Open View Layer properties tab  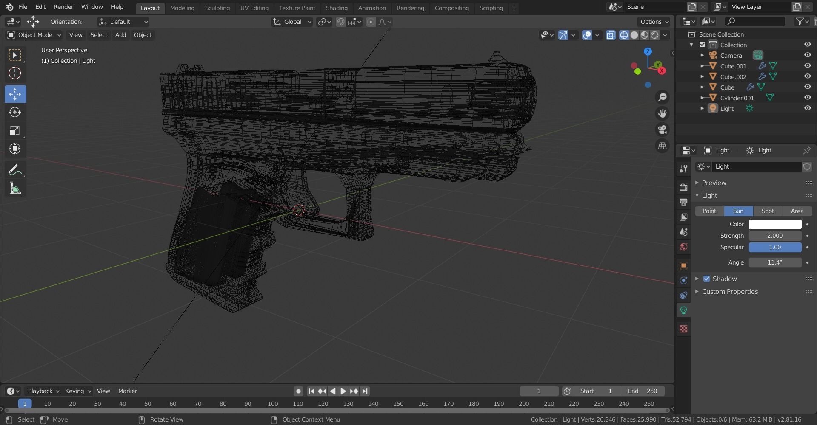683,217
